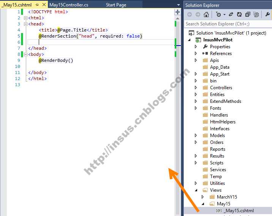
Task: Click the Properties wrench icon in tree
Action: (x=205, y=46)
